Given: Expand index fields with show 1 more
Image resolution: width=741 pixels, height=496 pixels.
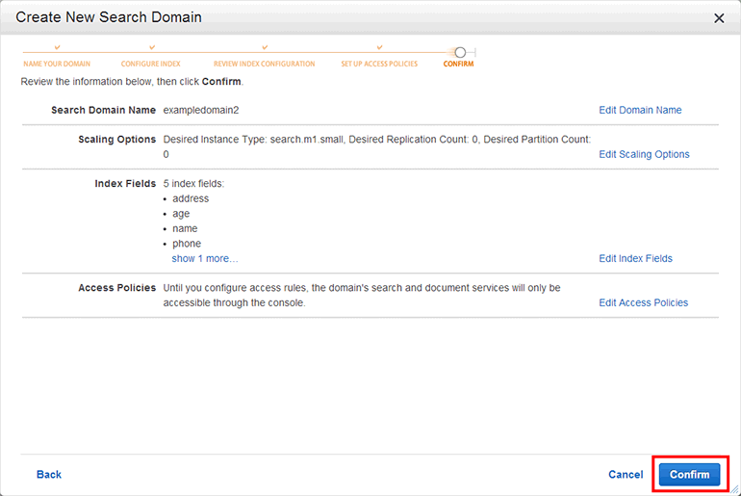Looking at the screenshot, I should coord(204,258).
